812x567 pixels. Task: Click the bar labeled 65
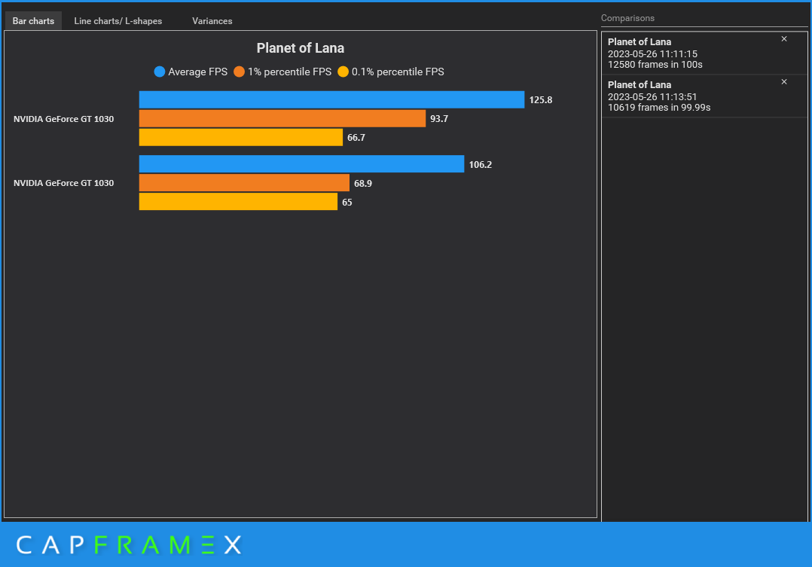(238, 202)
